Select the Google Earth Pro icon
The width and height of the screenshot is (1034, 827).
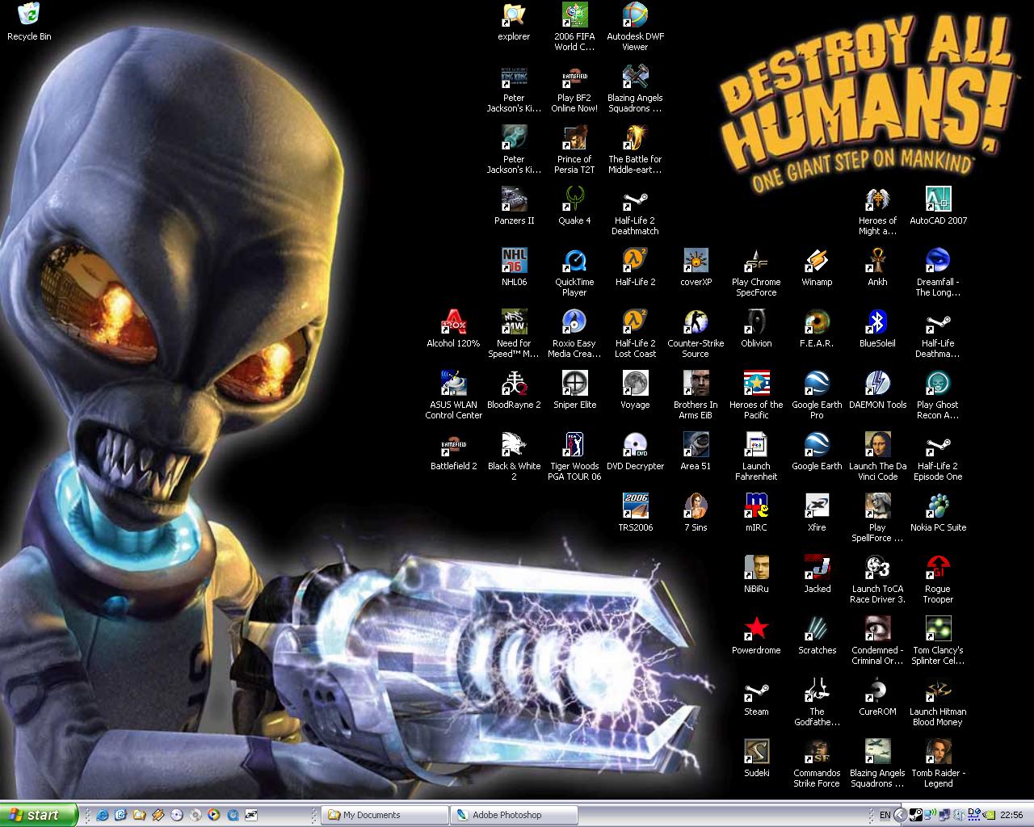pos(817,384)
